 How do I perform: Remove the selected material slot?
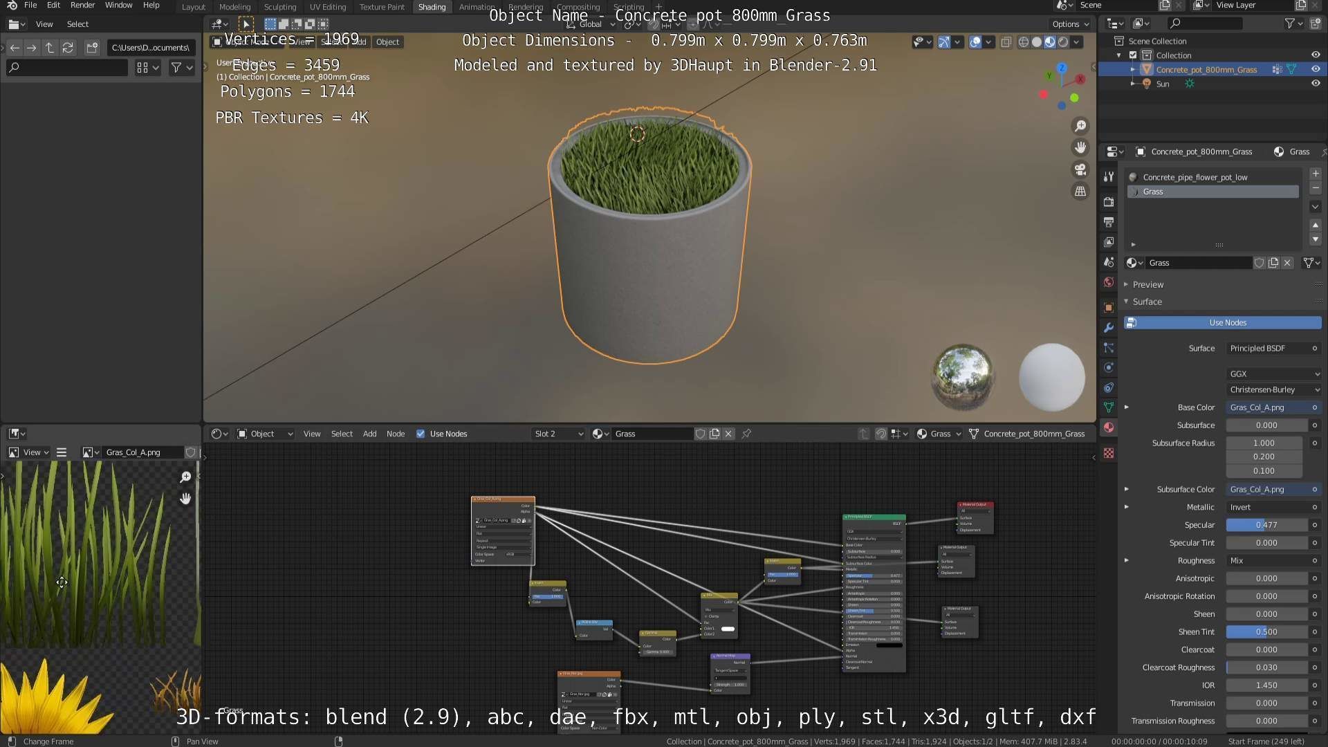point(1316,188)
